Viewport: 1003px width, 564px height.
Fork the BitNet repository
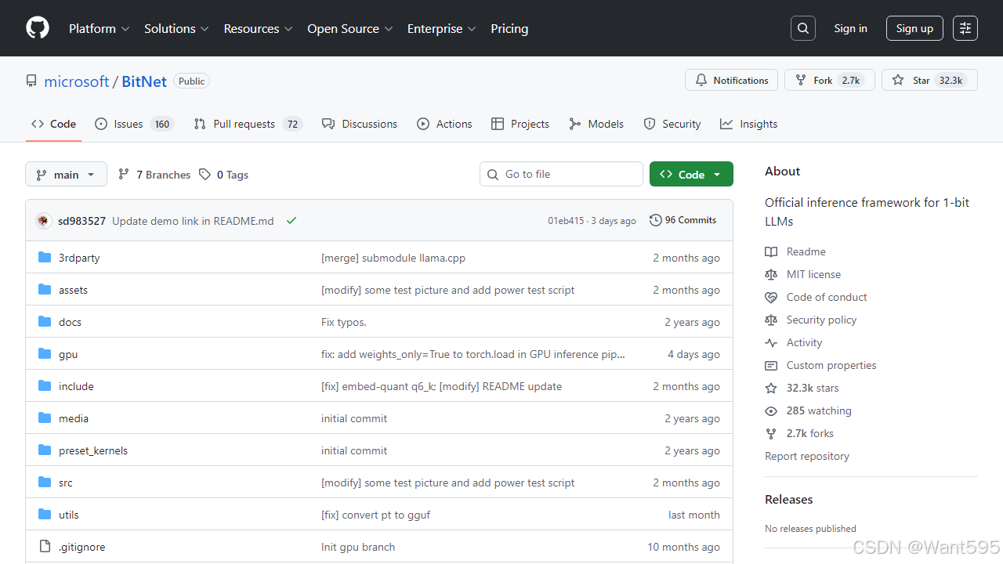click(x=830, y=80)
